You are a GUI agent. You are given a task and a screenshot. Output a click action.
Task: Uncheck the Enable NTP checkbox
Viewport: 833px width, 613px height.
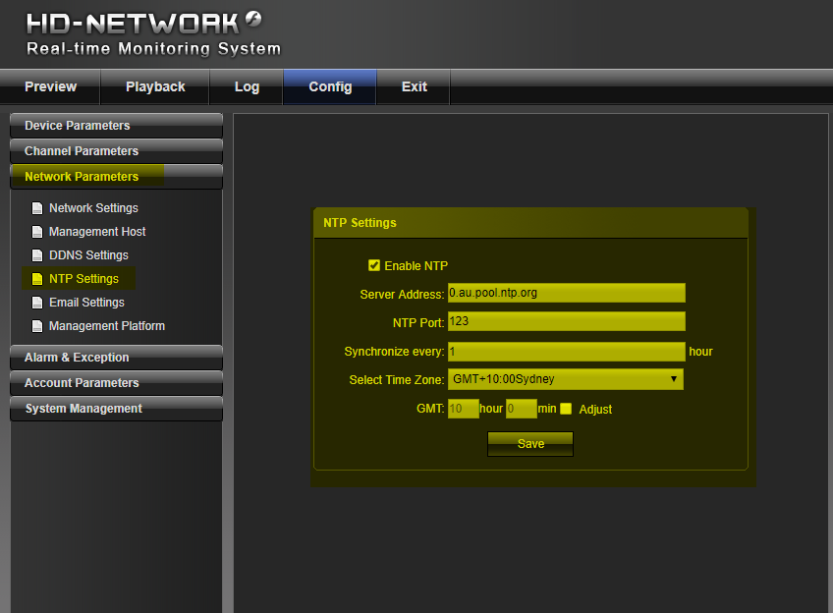[x=374, y=265]
